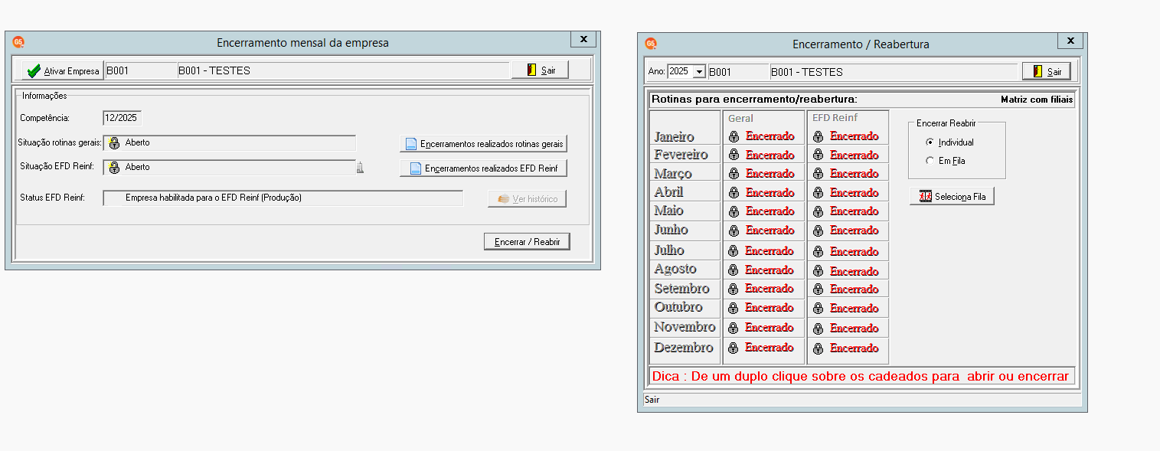Click the Ativar Empresa button

coord(63,71)
